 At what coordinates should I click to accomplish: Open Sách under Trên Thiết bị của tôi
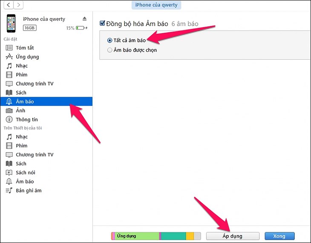(x=21, y=164)
